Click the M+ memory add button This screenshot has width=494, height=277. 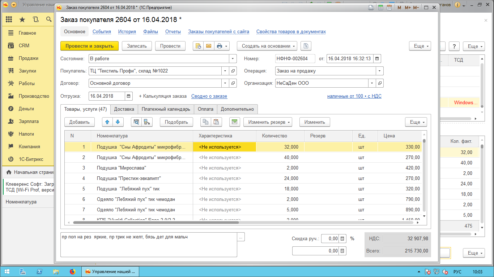(x=408, y=8)
